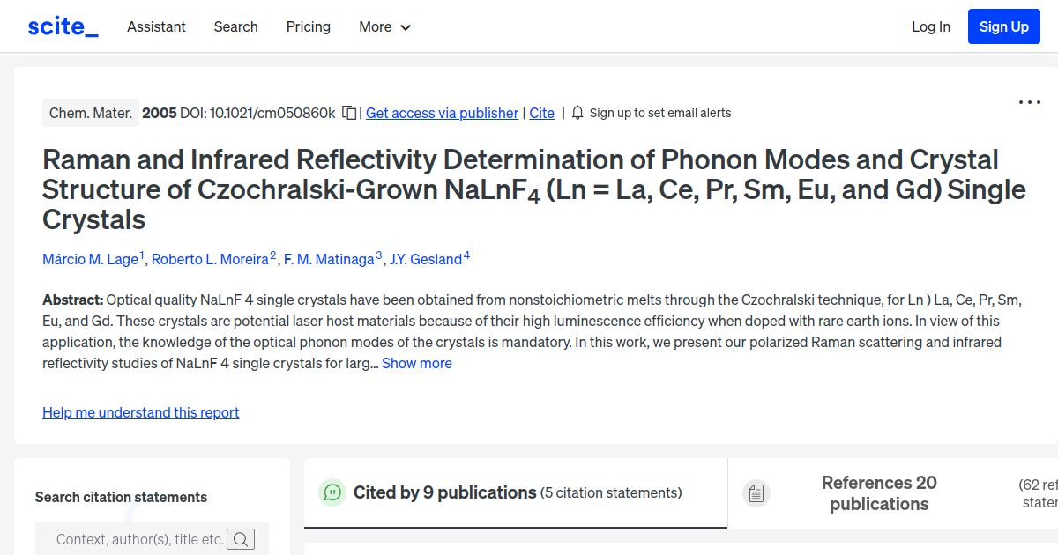Open the three-dot options menu
The image size is (1058, 555).
[1029, 102]
